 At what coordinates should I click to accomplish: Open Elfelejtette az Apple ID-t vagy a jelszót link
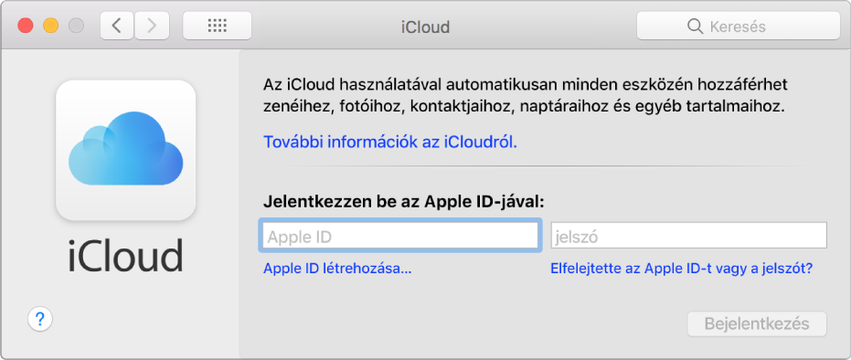tap(682, 269)
